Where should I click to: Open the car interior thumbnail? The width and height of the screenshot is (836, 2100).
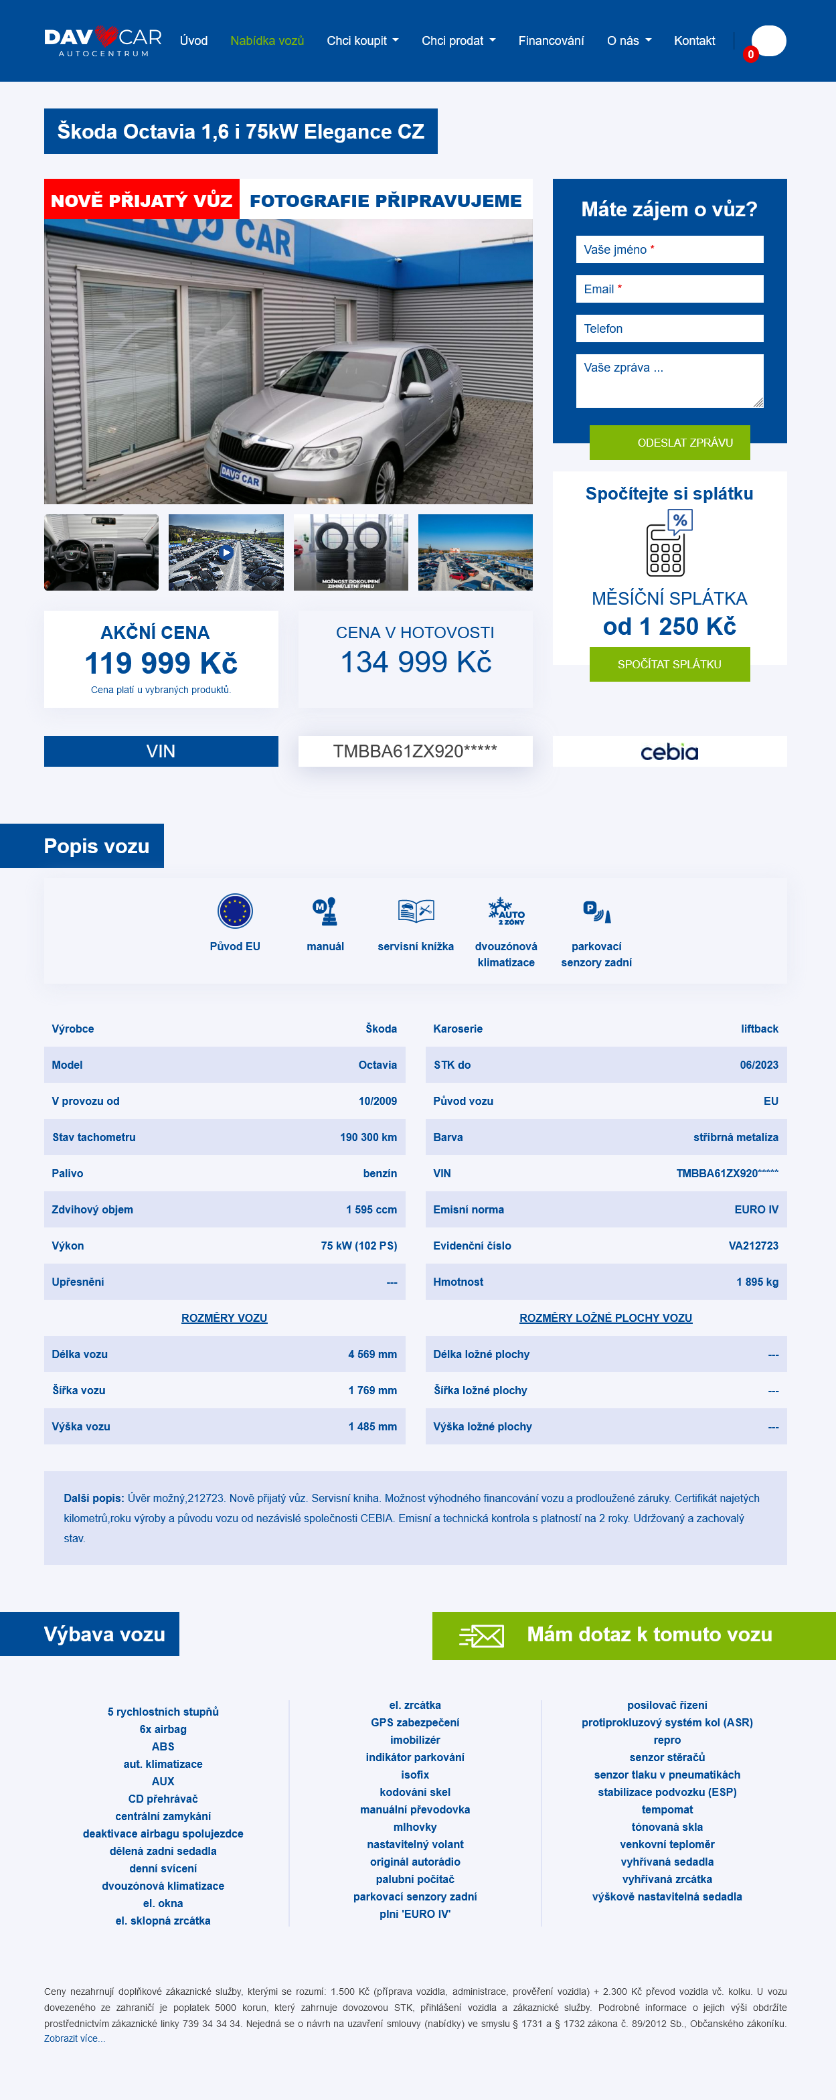[101, 552]
